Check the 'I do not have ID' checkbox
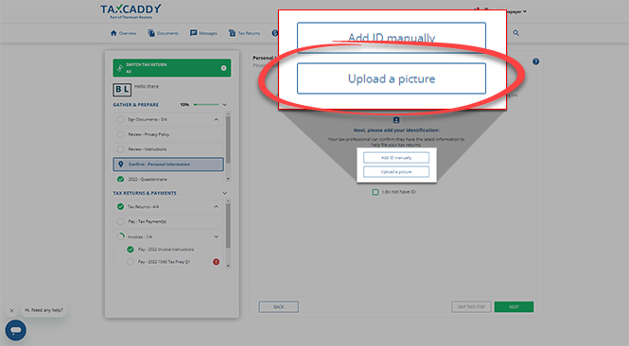This screenshot has width=629, height=346. [x=376, y=192]
